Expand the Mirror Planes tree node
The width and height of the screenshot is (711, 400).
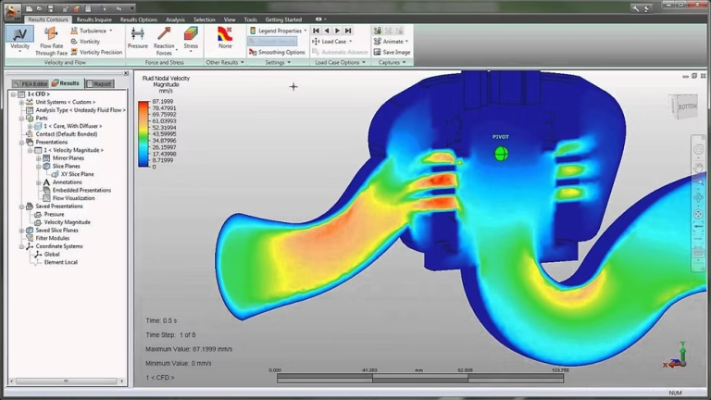tap(38, 158)
